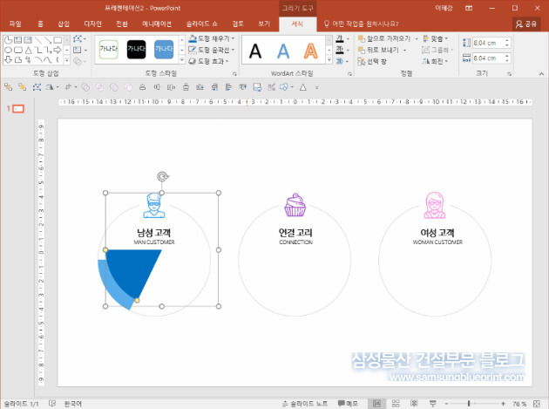Select slide 1 thumbnail in the panel

(x=18, y=109)
